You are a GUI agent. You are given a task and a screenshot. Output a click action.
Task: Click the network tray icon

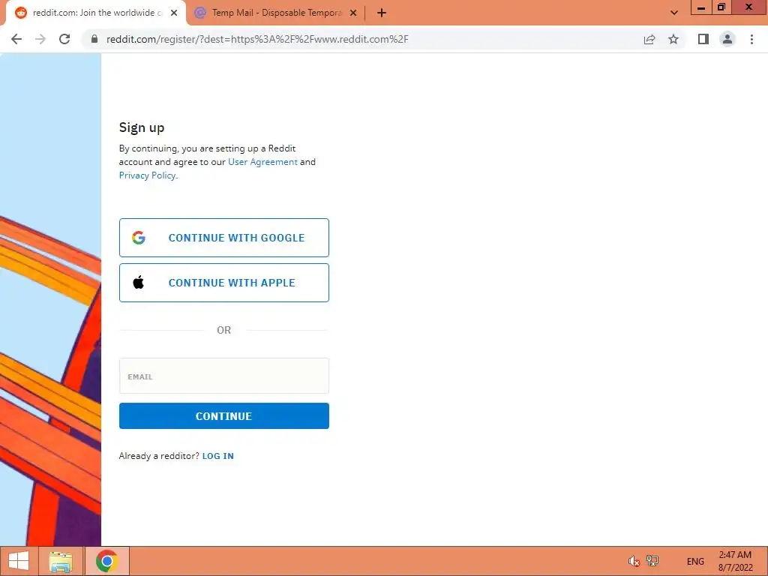(652, 561)
